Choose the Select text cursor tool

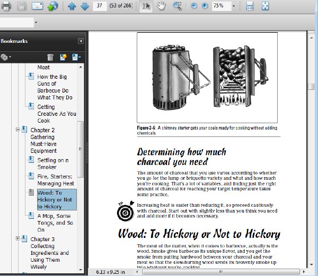(146, 6)
